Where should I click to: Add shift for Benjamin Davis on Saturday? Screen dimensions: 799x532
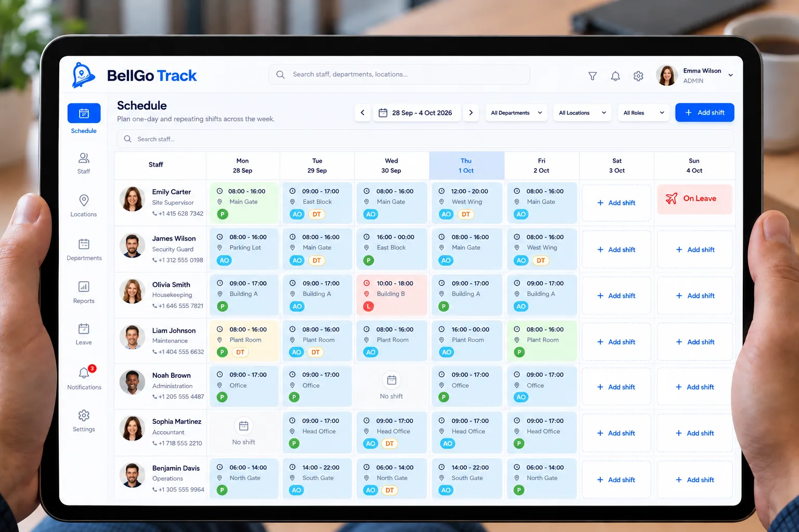(616, 480)
